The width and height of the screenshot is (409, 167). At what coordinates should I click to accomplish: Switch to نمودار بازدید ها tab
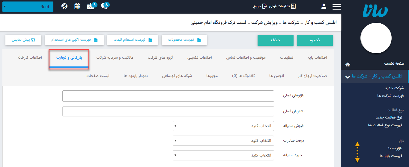pyautogui.click(x=136, y=76)
